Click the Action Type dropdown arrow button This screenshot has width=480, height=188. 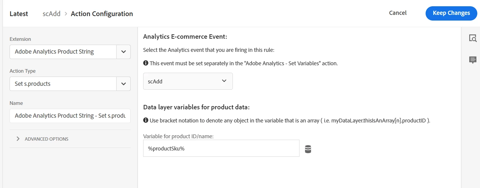[123, 84]
